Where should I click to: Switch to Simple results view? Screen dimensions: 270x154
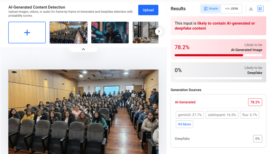point(211,9)
